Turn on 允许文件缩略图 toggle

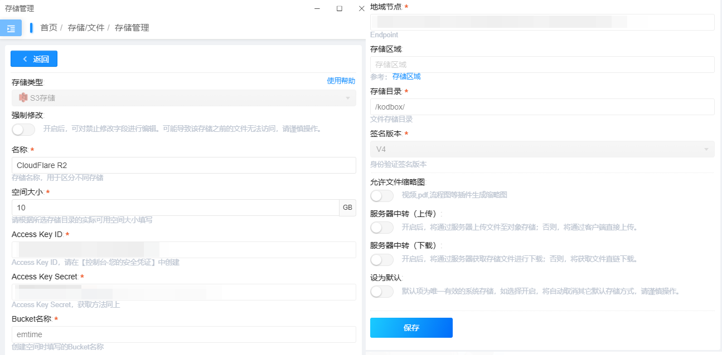(x=382, y=196)
